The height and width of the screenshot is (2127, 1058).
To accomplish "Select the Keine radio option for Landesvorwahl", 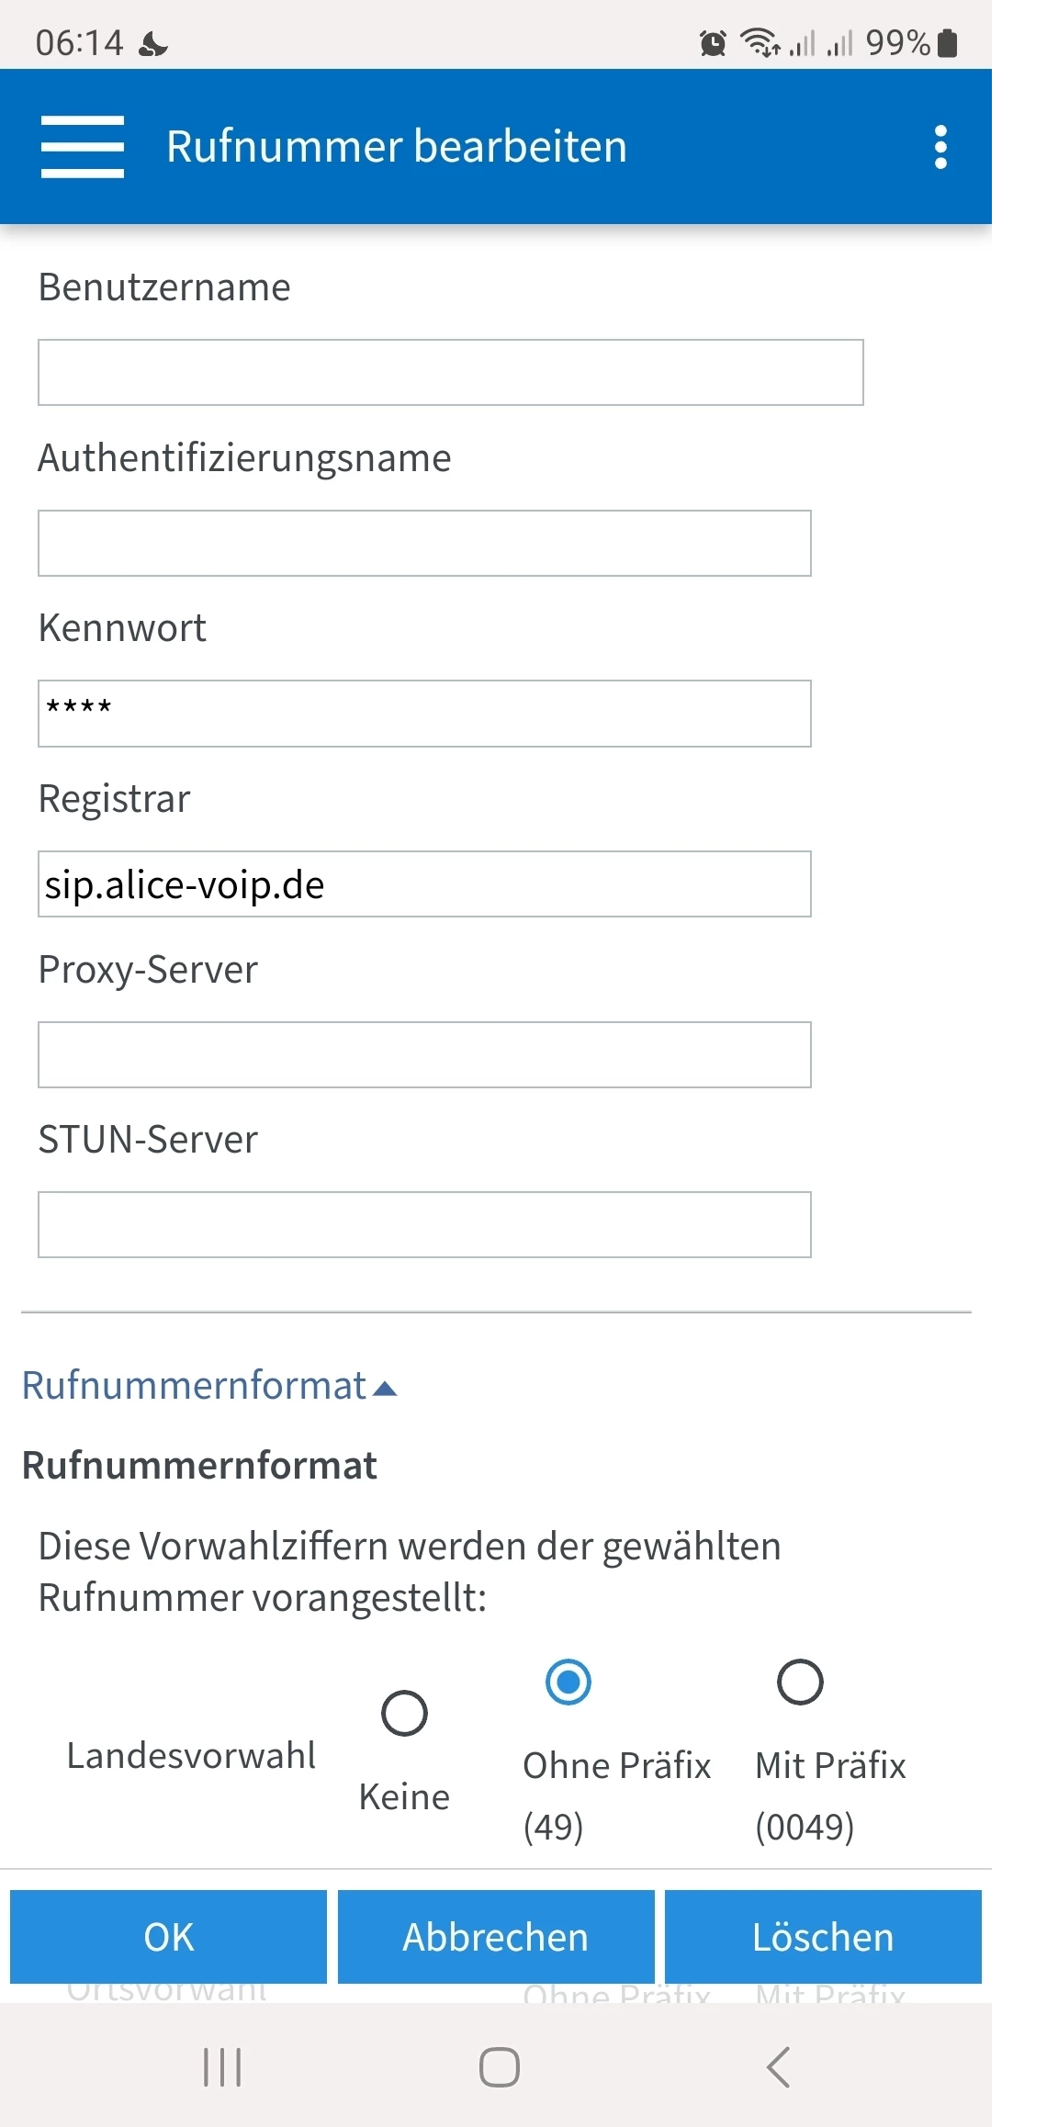I will (x=404, y=1713).
